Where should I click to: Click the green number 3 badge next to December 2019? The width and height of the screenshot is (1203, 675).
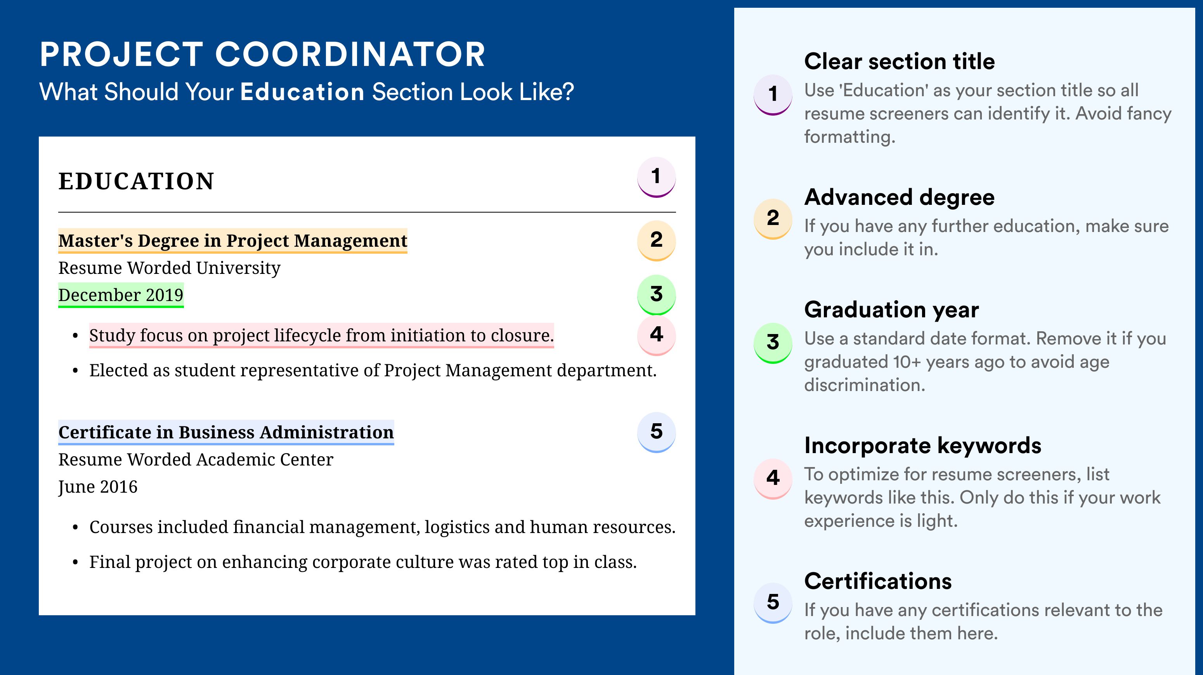tap(656, 294)
